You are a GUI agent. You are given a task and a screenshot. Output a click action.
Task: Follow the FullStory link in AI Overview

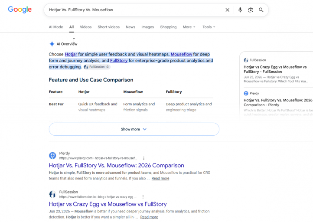[119, 61]
